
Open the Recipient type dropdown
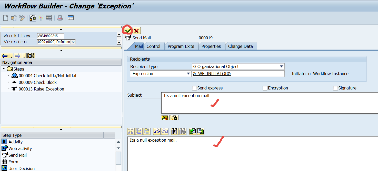[x=282, y=66]
